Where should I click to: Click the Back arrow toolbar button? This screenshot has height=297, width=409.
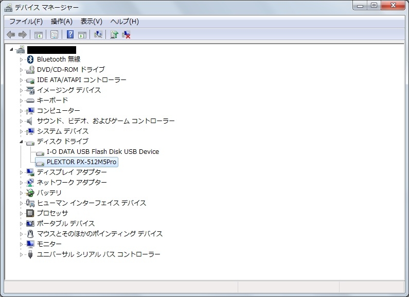(11, 34)
